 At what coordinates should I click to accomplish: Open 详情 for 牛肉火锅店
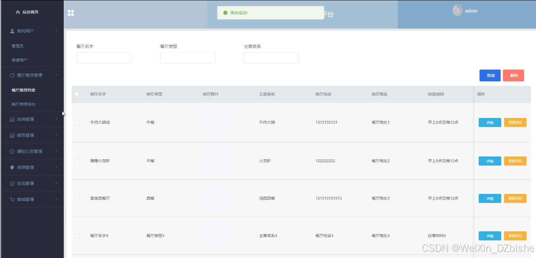(x=490, y=123)
